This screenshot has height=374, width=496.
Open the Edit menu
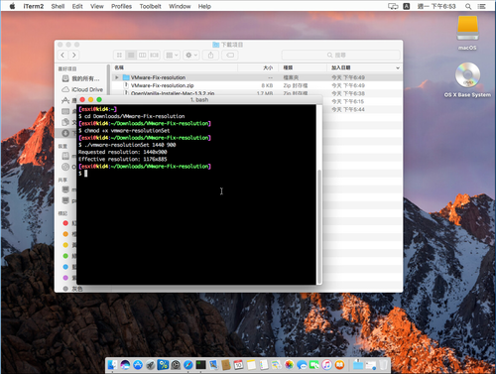pyautogui.click(x=77, y=6)
